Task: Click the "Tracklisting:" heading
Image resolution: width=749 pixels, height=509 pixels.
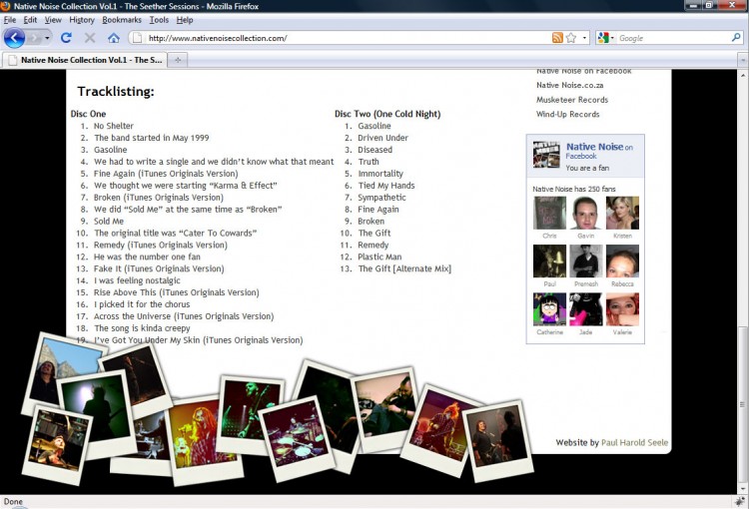Action: click(x=116, y=91)
